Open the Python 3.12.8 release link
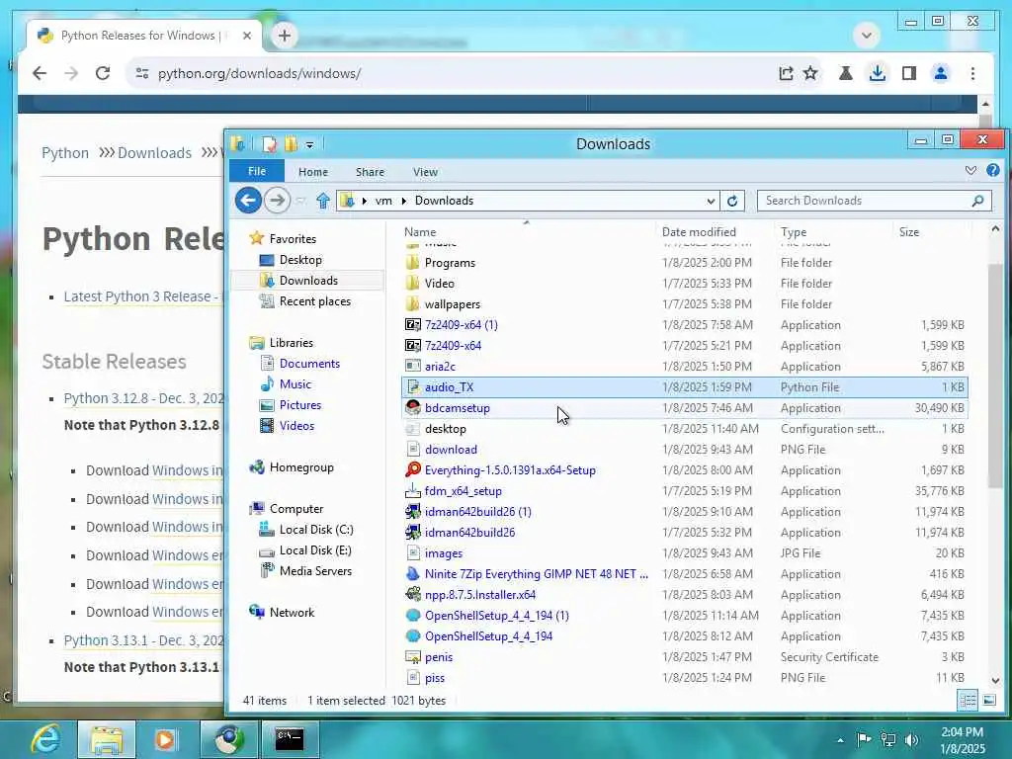Viewport: 1012px width, 759px height. click(x=143, y=398)
